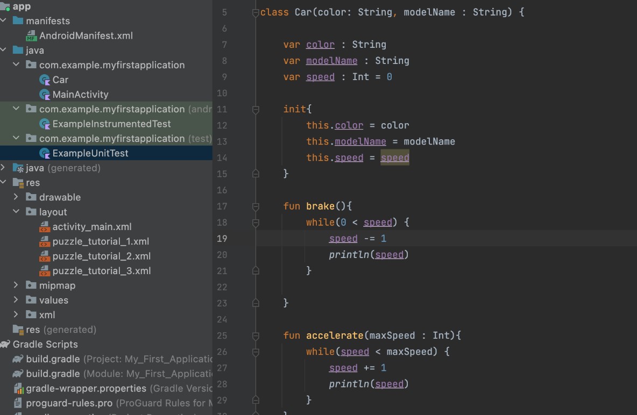Click line number 19 in gutter
Image resolution: width=637 pixels, height=415 pixels.
[x=222, y=238]
